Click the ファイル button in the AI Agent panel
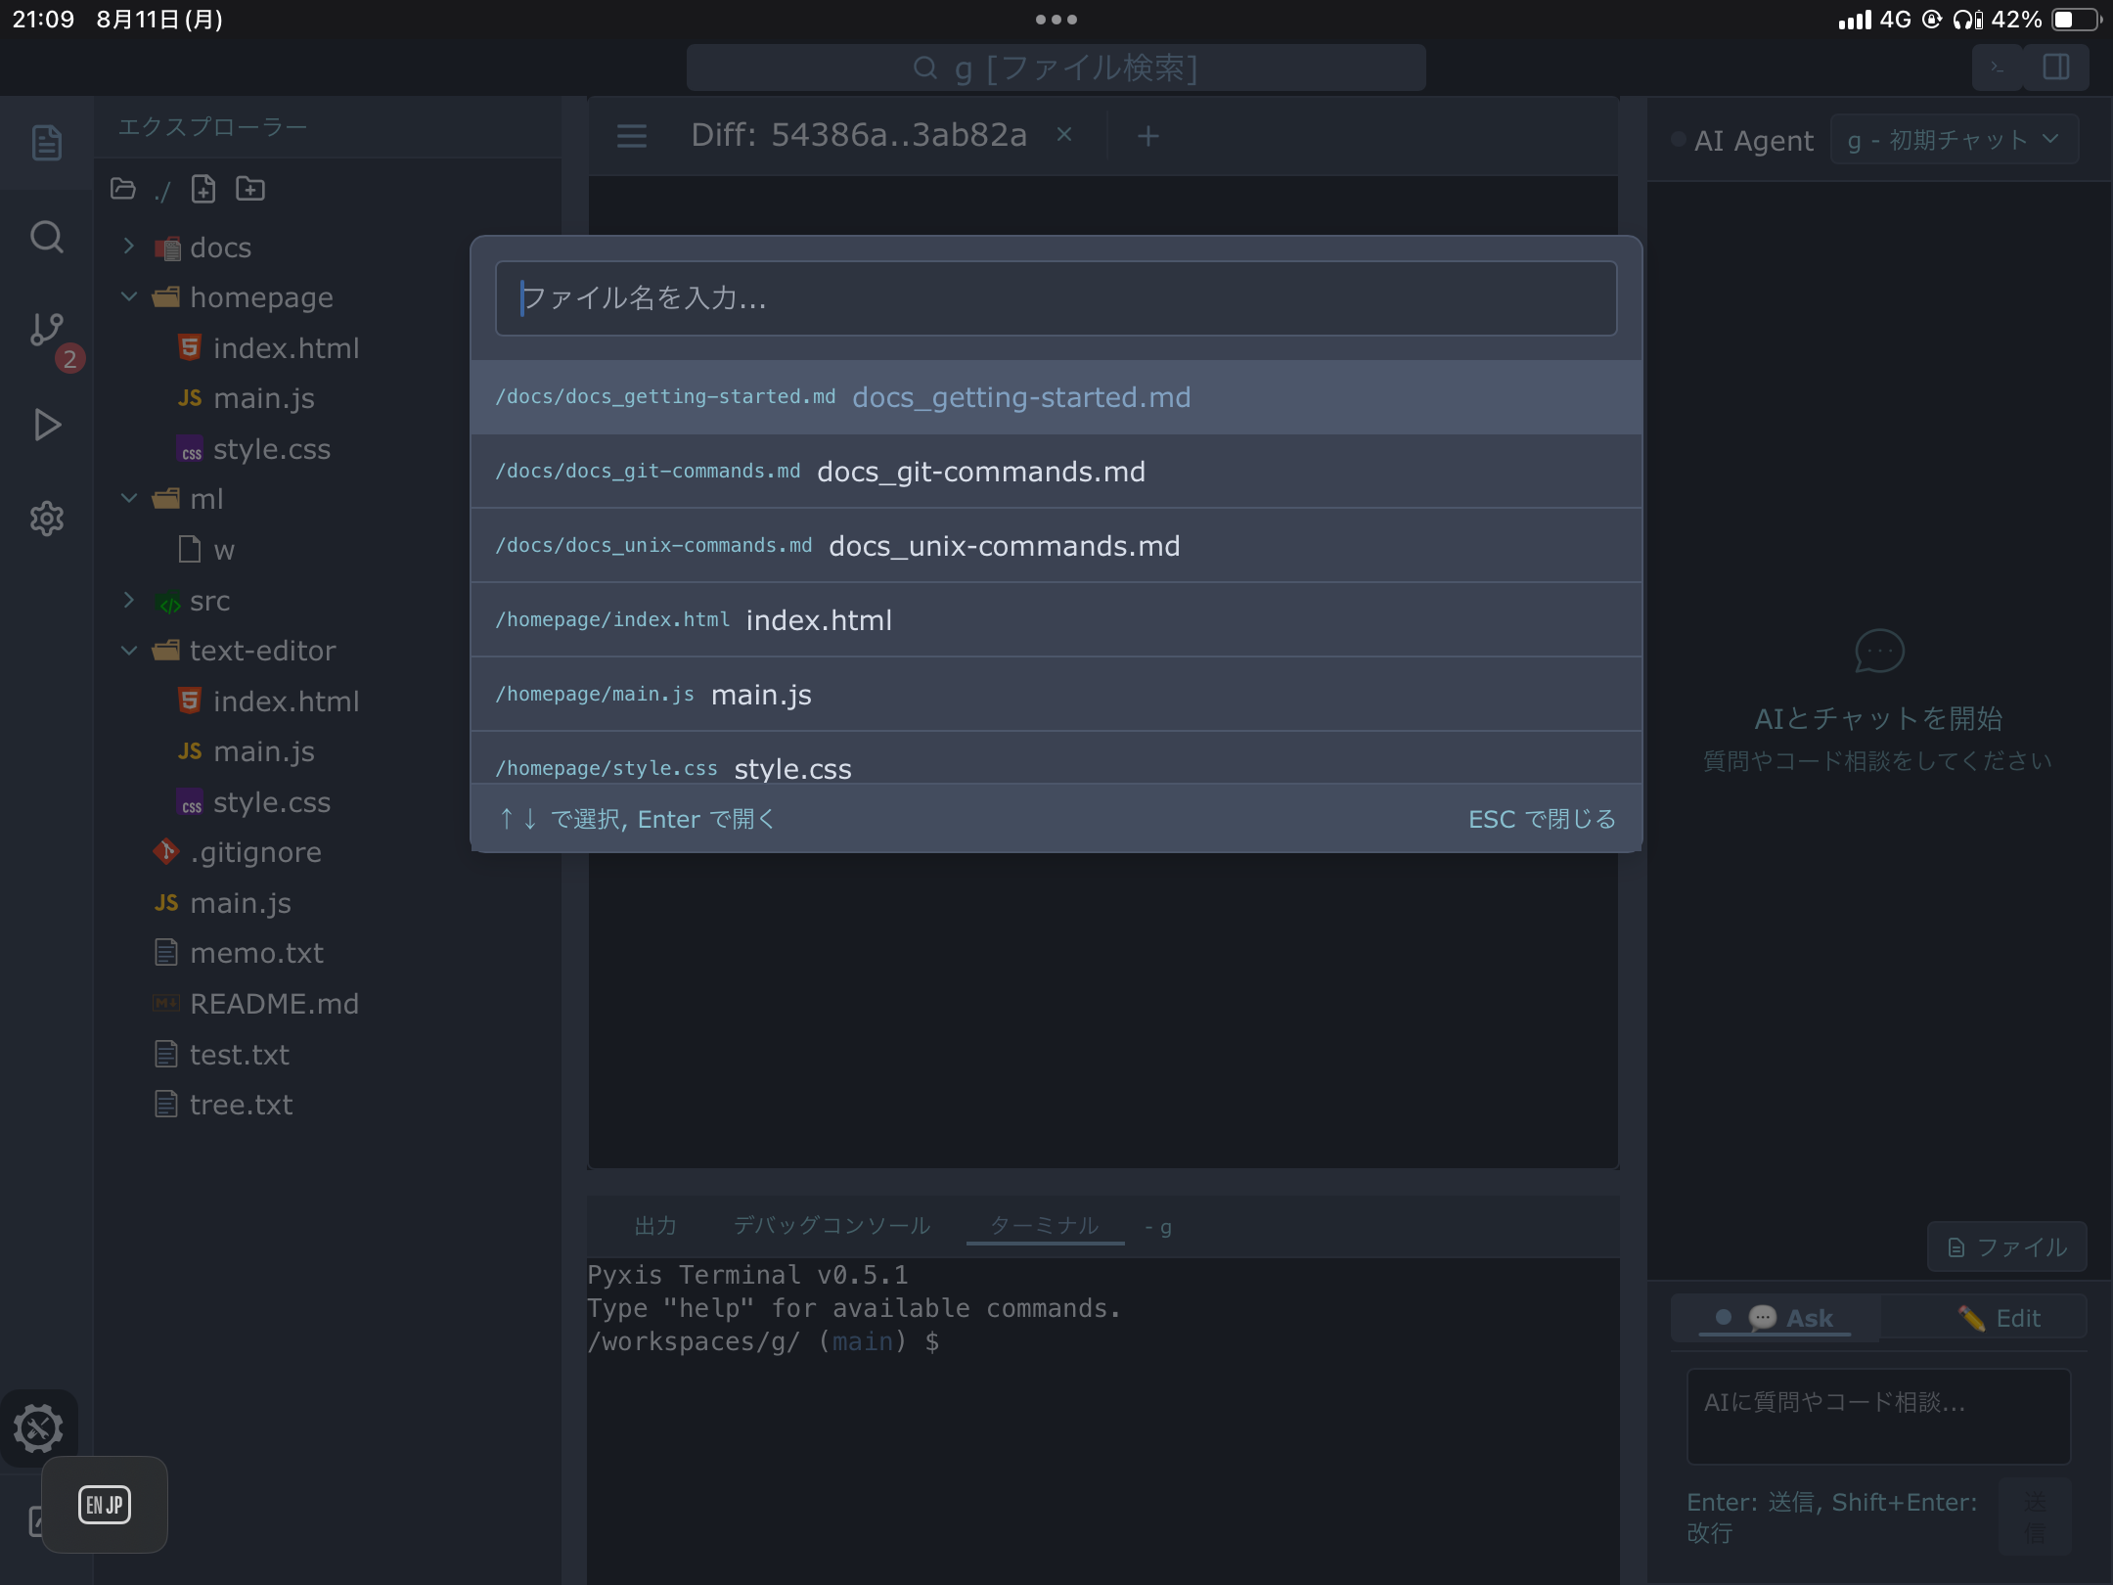 (x=2003, y=1246)
